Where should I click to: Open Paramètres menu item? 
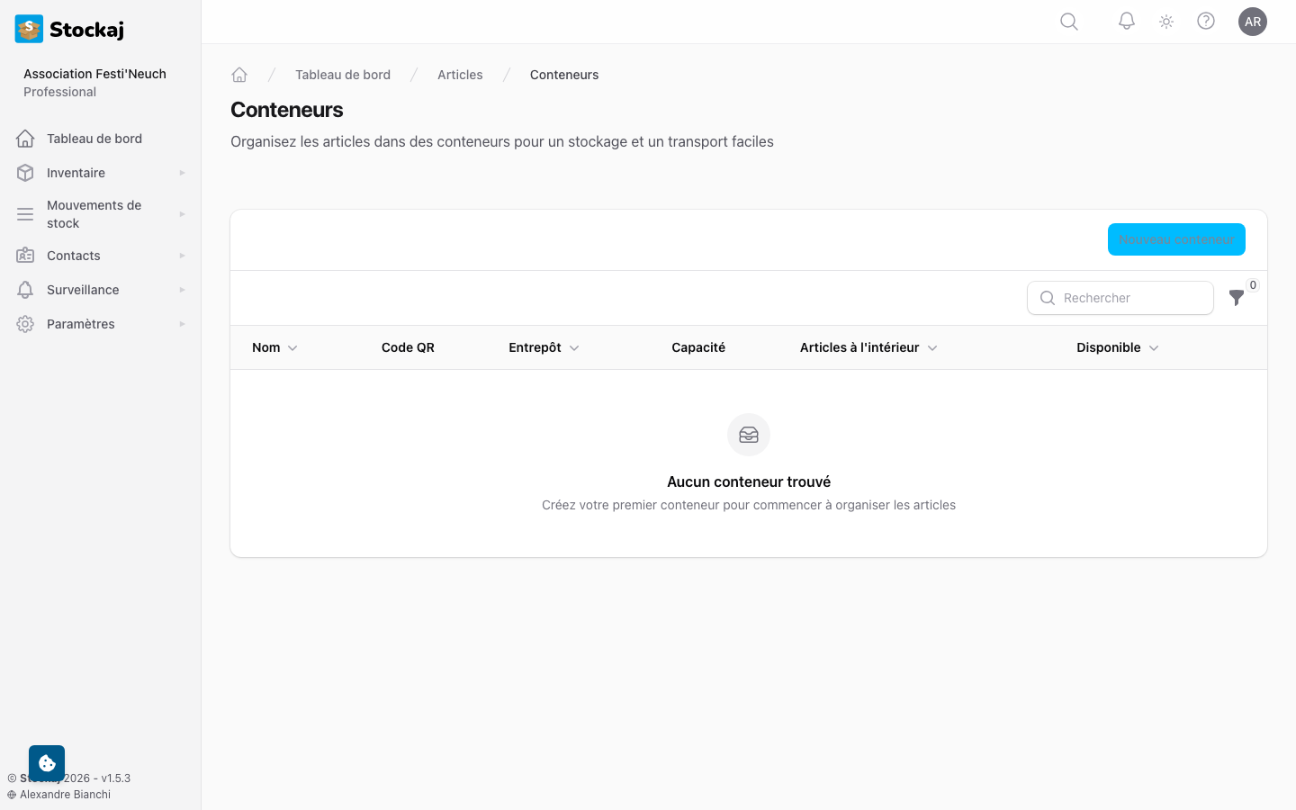[100, 324]
